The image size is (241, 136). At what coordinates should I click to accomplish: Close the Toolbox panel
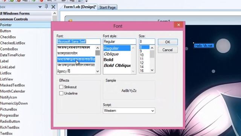point(53,7)
